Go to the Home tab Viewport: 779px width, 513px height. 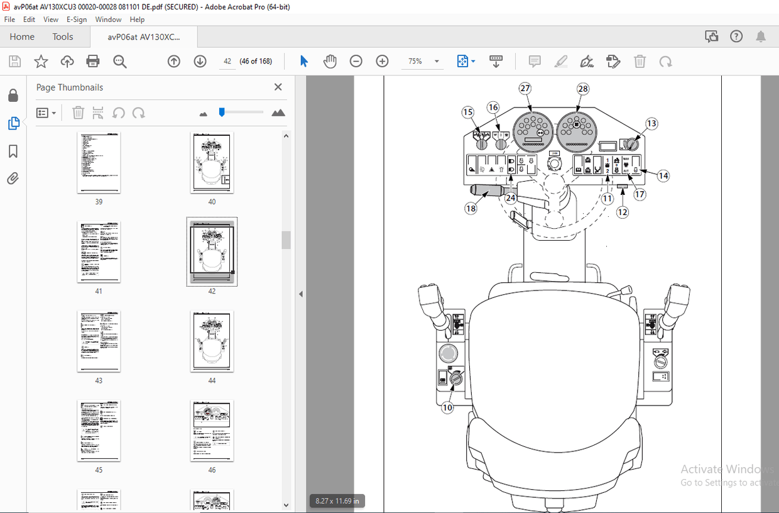(x=22, y=36)
